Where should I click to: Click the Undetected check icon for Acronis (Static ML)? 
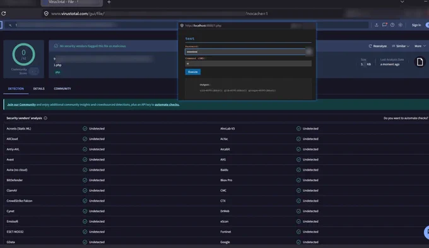point(85,128)
